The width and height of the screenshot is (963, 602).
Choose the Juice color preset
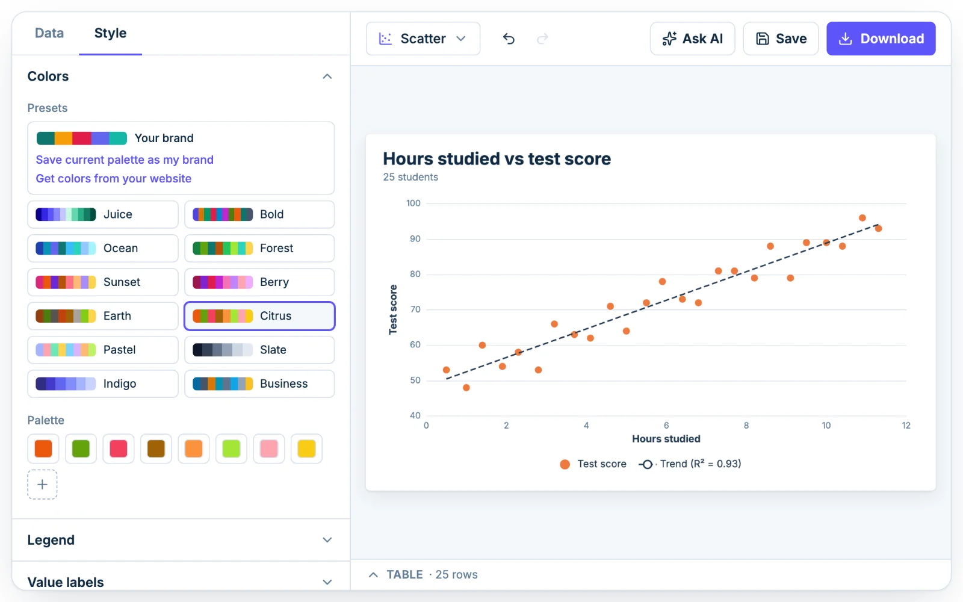click(x=103, y=214)
